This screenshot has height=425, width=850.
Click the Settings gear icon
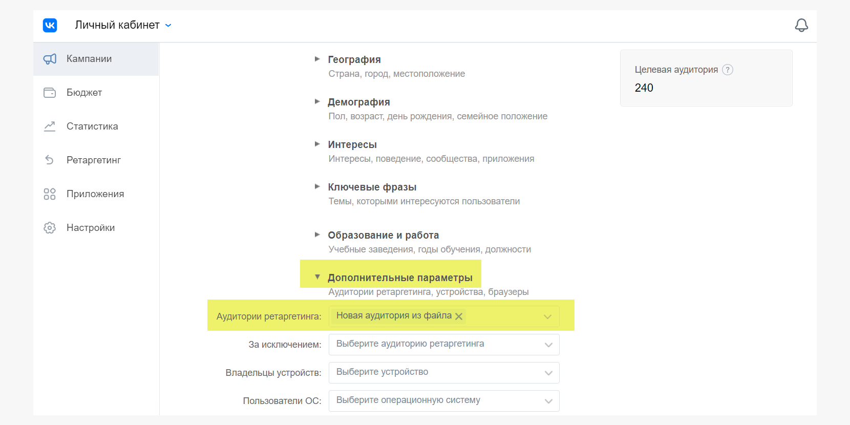pyautogui.click(x=50, y=228)
